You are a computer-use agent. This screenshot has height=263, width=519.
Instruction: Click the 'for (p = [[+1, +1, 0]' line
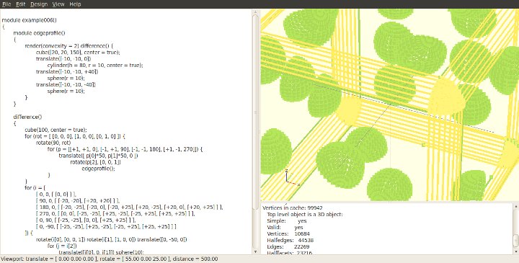click(125, 149)
